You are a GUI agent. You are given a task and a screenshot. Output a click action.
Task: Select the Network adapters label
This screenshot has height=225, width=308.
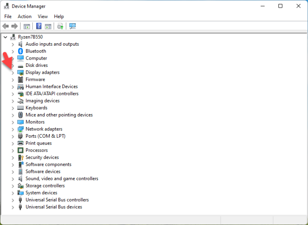pyautogui.click(x=44, y=129)
